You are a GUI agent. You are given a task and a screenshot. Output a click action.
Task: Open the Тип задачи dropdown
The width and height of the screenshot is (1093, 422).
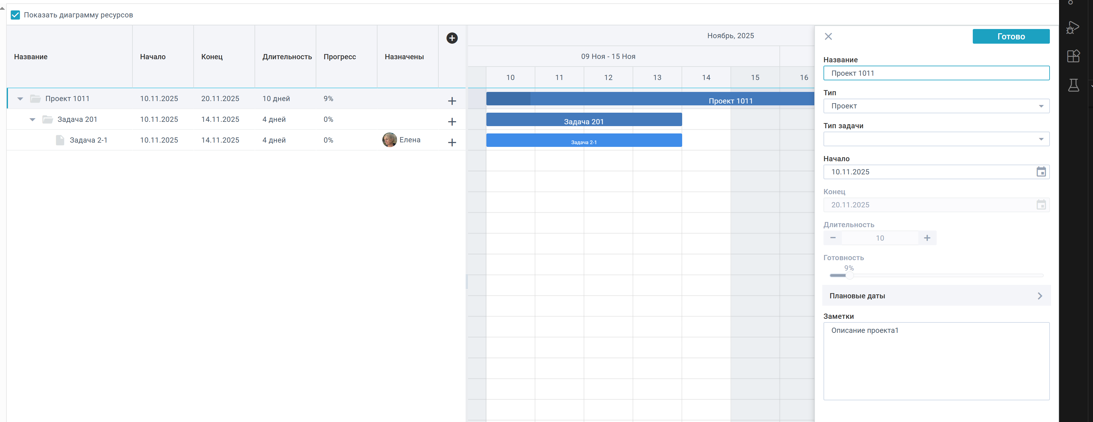point(936,139)
